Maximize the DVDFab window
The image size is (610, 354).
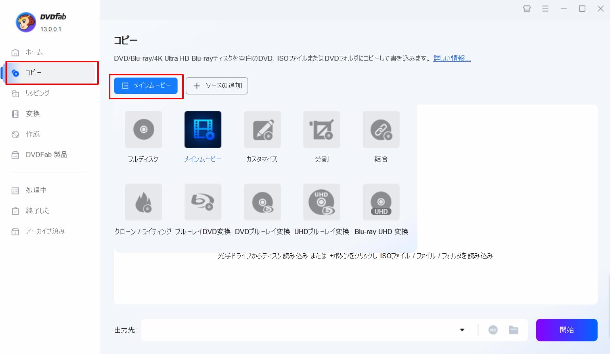click(582, 9)
